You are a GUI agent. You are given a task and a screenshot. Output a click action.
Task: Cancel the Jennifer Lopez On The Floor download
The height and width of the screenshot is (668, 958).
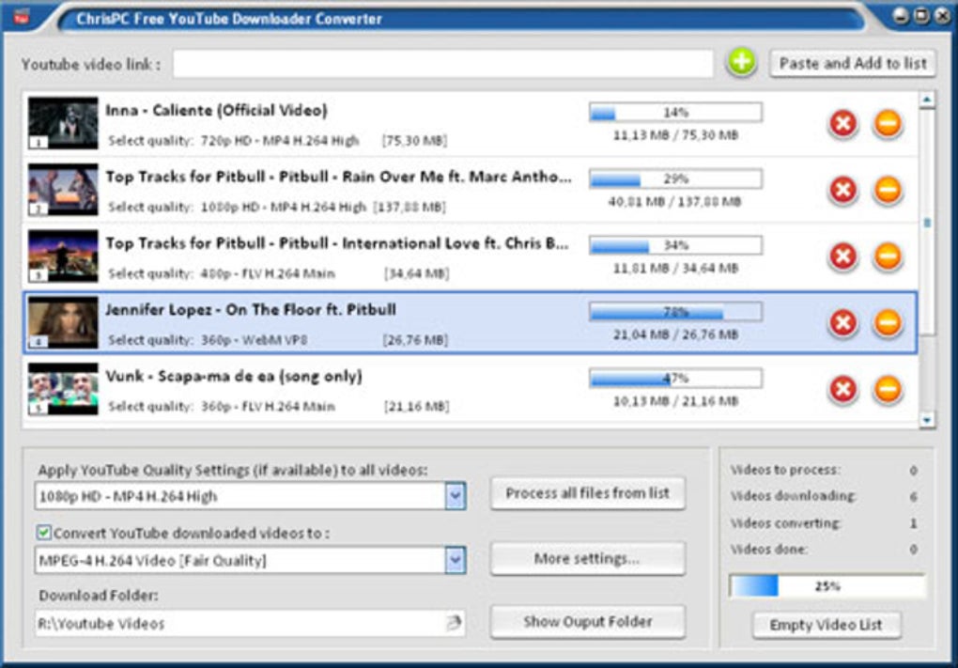[x=843, y=322]
